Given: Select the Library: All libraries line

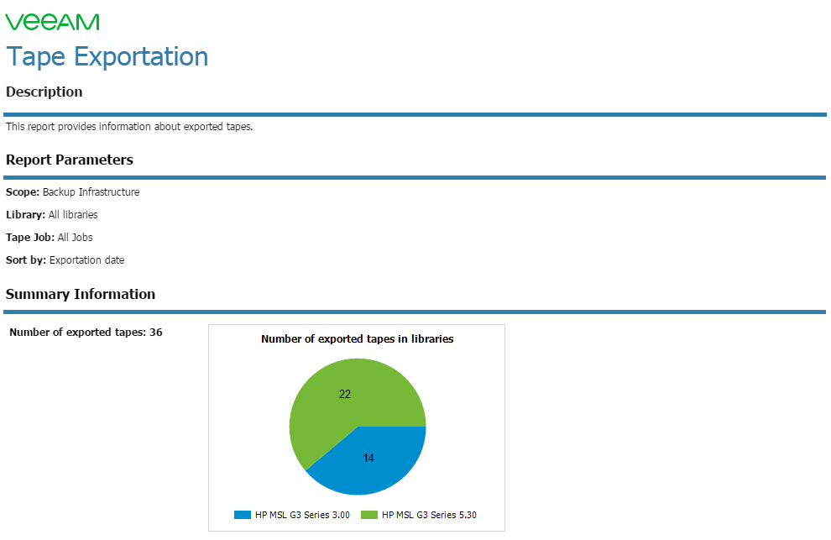Looking at the screenshot, I should [x=52, y=215].
